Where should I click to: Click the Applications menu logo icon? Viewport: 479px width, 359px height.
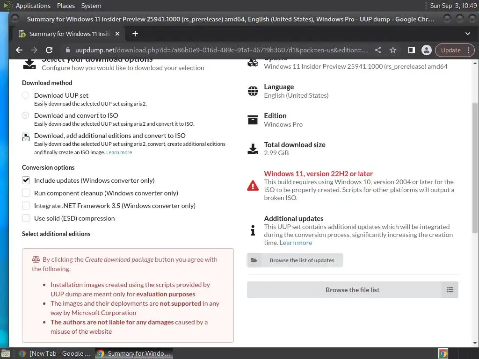pyautogui.click(x=8, y=6)
